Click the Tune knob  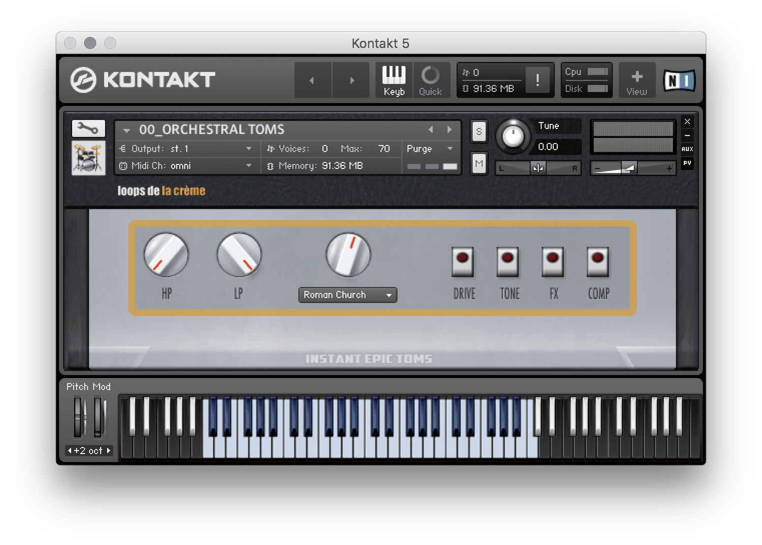(513, 136)
